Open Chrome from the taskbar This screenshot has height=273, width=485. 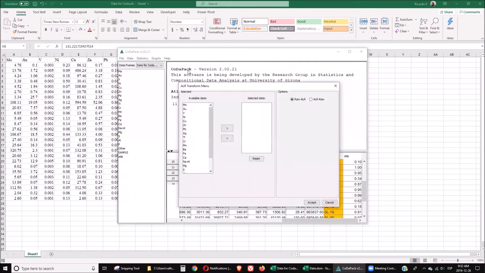[x=194, y=268]
